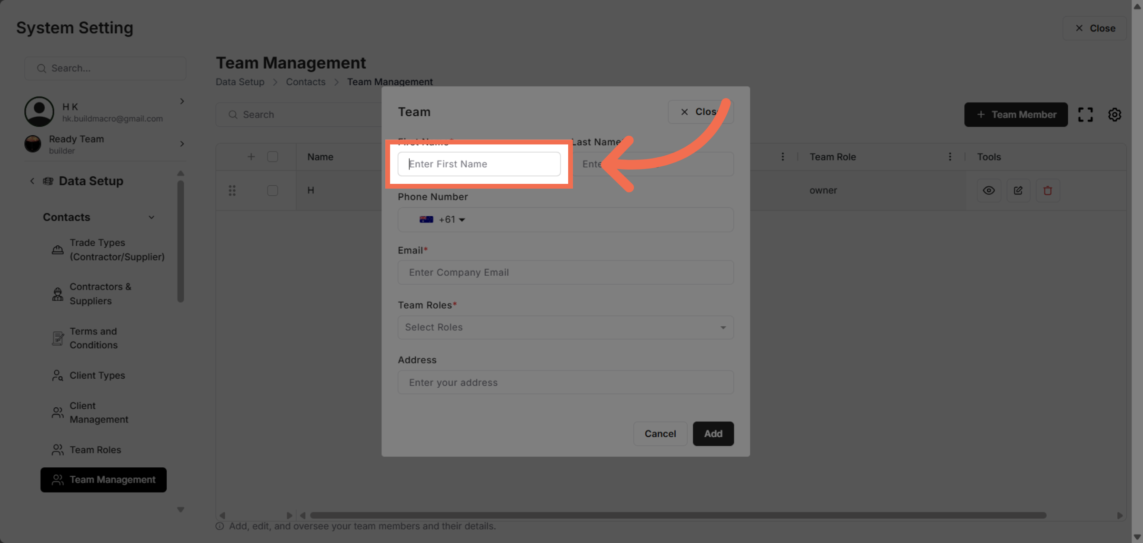
Task: Click the drag handle on row H
Action: [232, 191]
